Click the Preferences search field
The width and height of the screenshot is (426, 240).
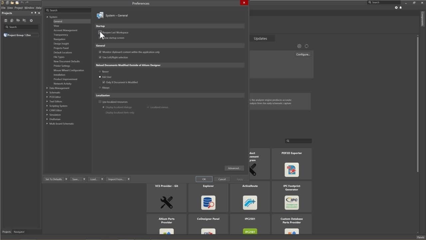[68, 10]
